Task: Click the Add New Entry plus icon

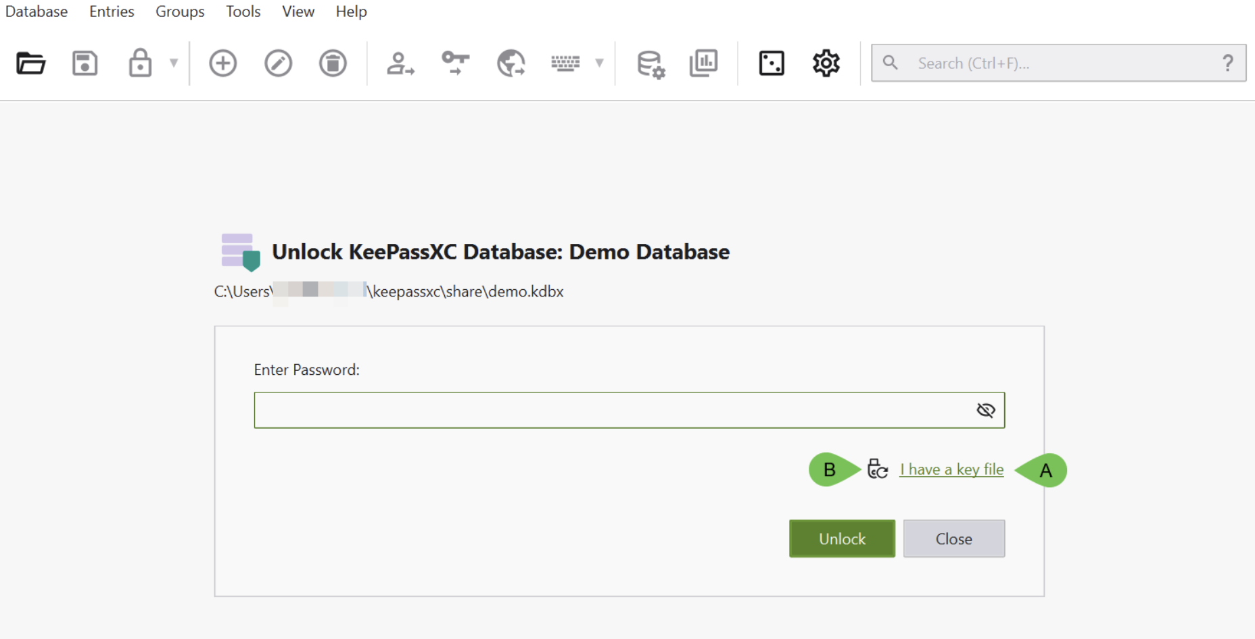Action: tap(222, 63)
